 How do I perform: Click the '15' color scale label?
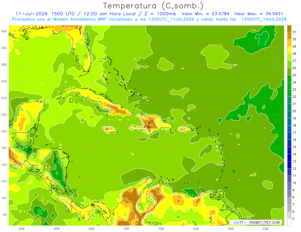point(294,147)
